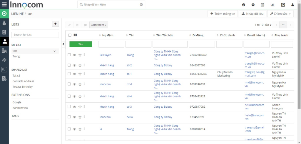
Task: Focus the Search for List field
Action: coord(35,35)
